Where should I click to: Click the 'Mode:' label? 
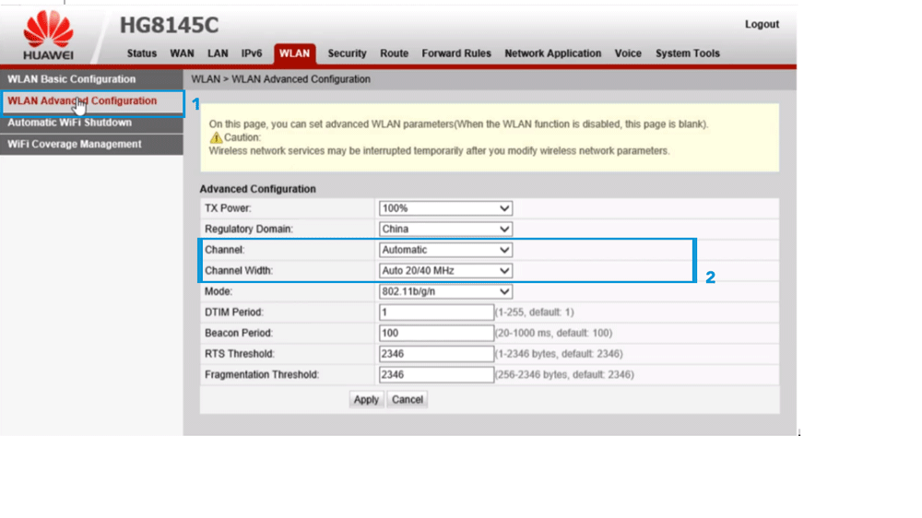coord(219,291)
